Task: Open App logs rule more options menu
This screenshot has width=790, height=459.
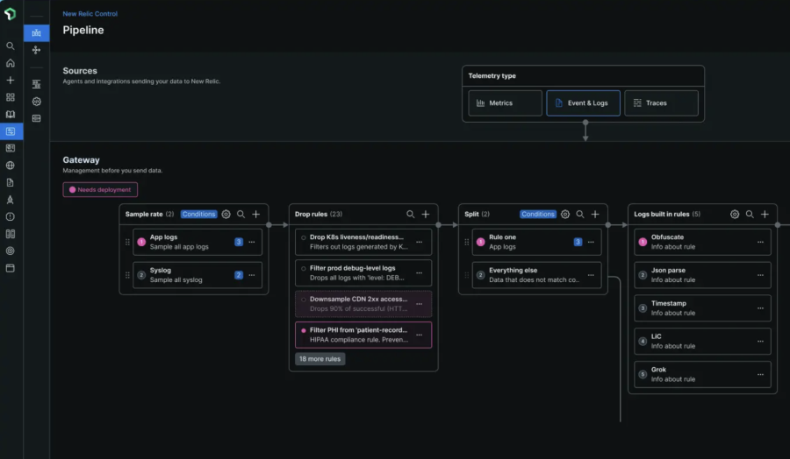Action: coord(251,242)
